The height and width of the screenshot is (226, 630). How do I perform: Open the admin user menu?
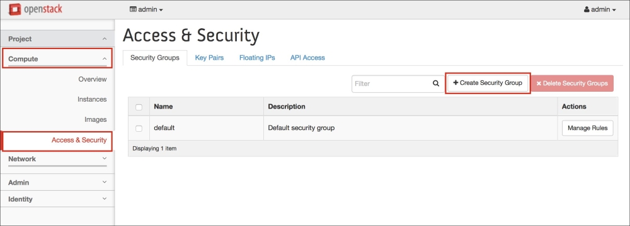pos(600,9)
